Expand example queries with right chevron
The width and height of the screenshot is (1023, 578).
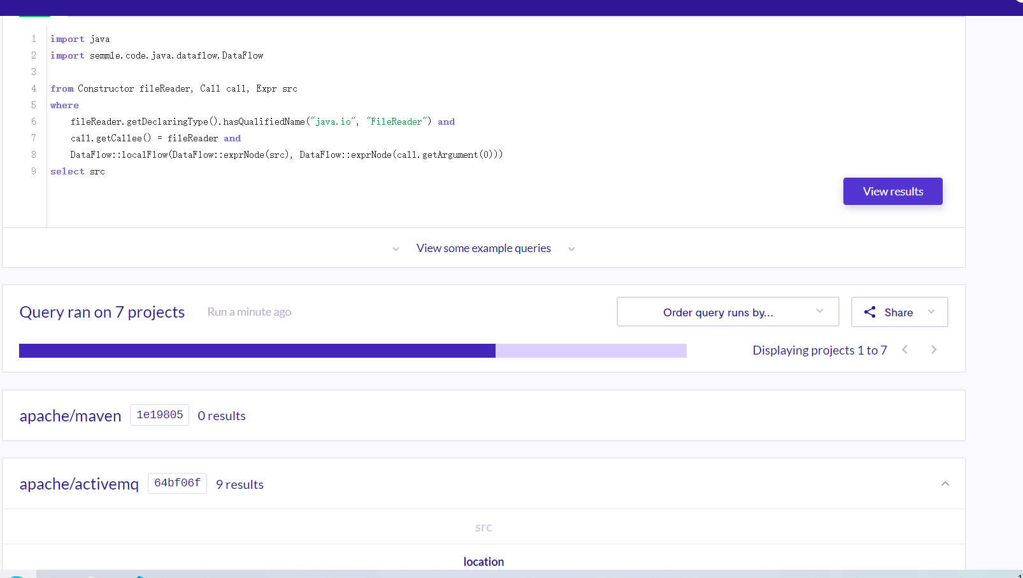pos(571,249)
